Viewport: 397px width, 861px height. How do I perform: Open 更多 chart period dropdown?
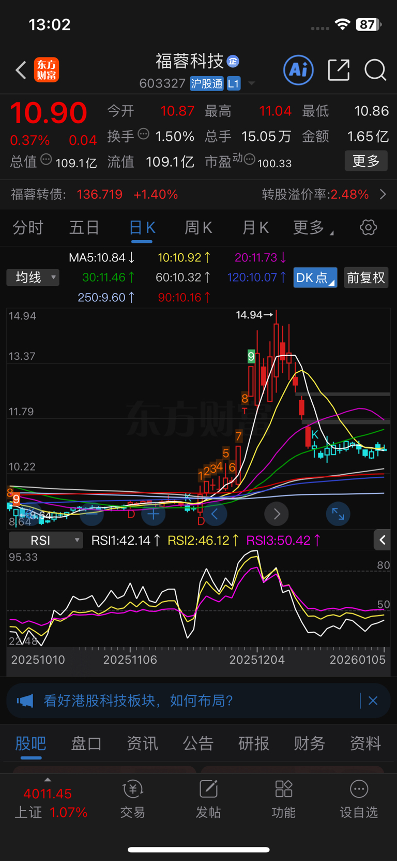click(x=313, y=227)
